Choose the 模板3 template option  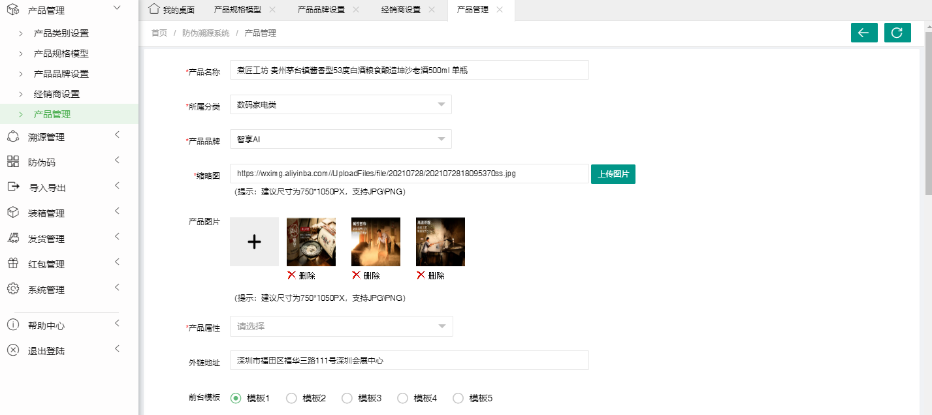347,398
